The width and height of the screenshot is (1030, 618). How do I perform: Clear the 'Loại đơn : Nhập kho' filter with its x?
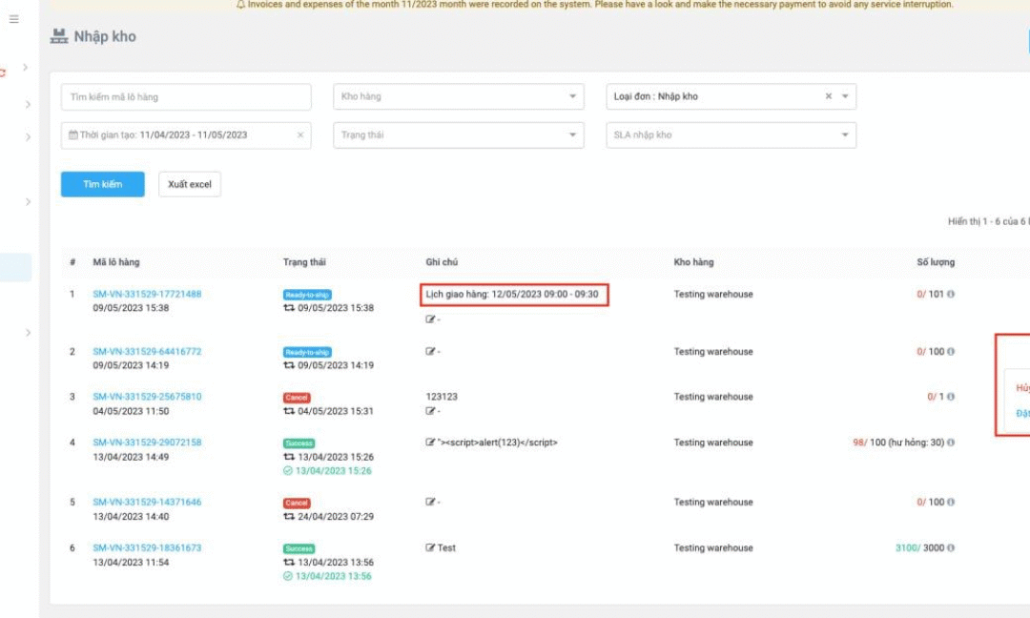[x=827, y=96]
